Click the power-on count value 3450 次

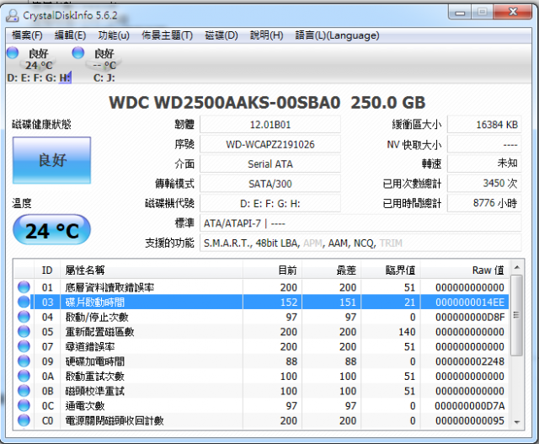pyautogui.click(x=484, y=184)
